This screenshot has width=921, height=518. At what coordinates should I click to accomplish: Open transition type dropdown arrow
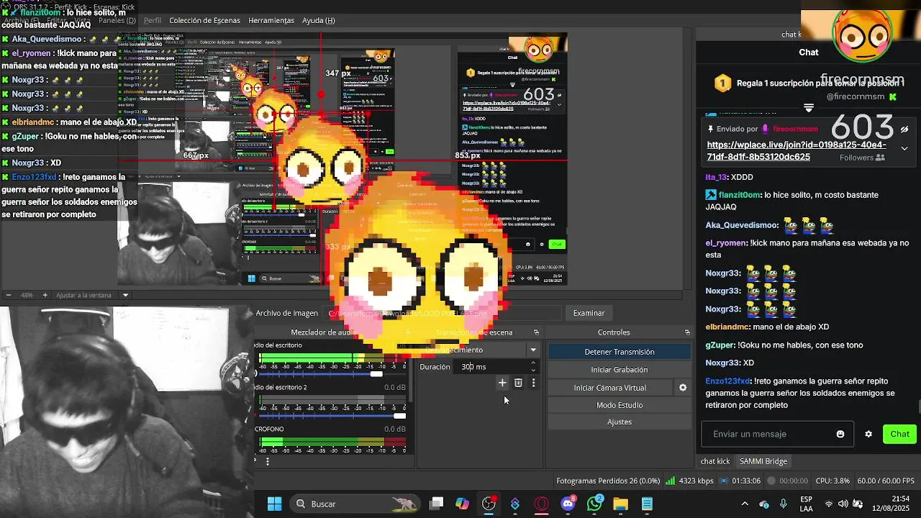[533, 350]
